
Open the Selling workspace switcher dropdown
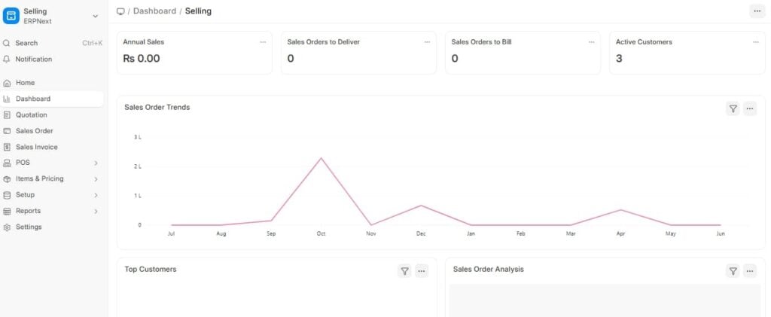[95, 16]
